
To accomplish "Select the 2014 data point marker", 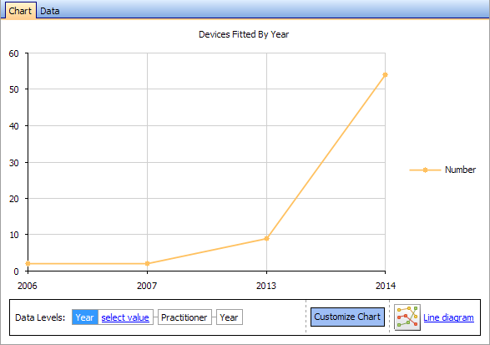I will pyautogui.click(x=385, y=74).
